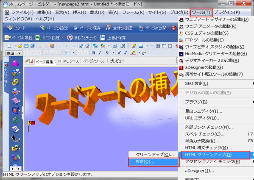Click the decrease font size icon
The image size is (254, 180).
tap(126, 53)
